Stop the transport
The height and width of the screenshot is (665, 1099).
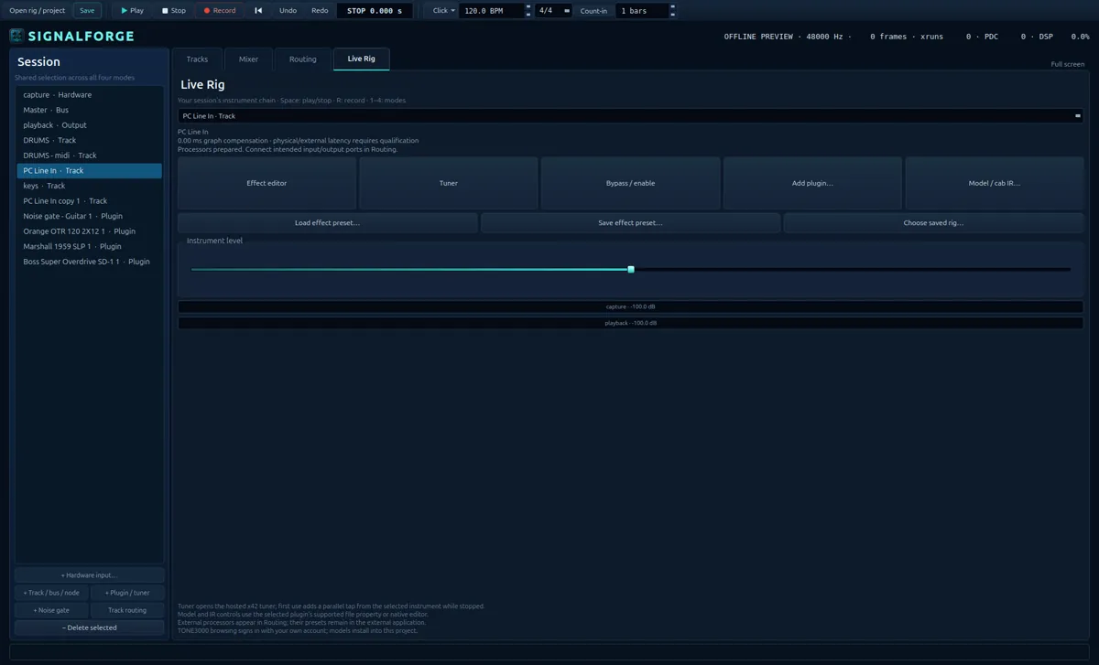point(174,11)
